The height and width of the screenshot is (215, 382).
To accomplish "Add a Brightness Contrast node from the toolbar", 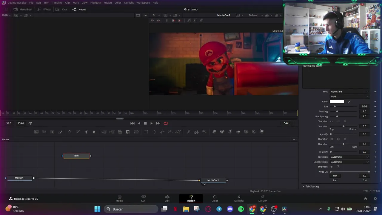I will (87, 132).
